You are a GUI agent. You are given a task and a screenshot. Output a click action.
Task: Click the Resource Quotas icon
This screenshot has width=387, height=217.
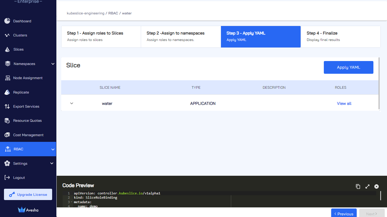click(7, 121)
